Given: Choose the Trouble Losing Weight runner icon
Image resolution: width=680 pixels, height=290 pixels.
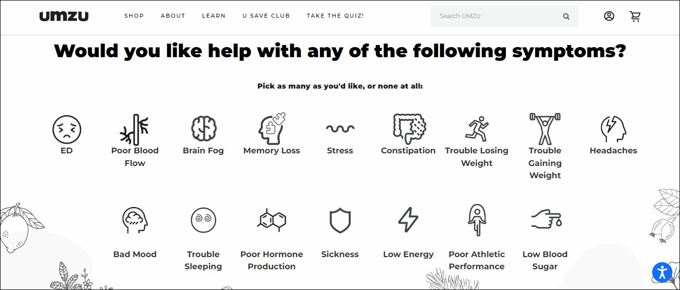Looking at the screenshot, I should [476, 129].
